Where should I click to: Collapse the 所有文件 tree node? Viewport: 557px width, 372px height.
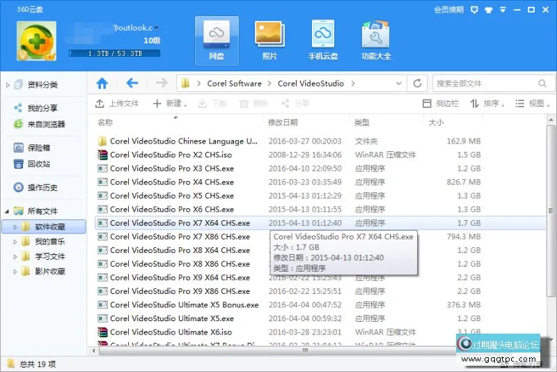7,211
